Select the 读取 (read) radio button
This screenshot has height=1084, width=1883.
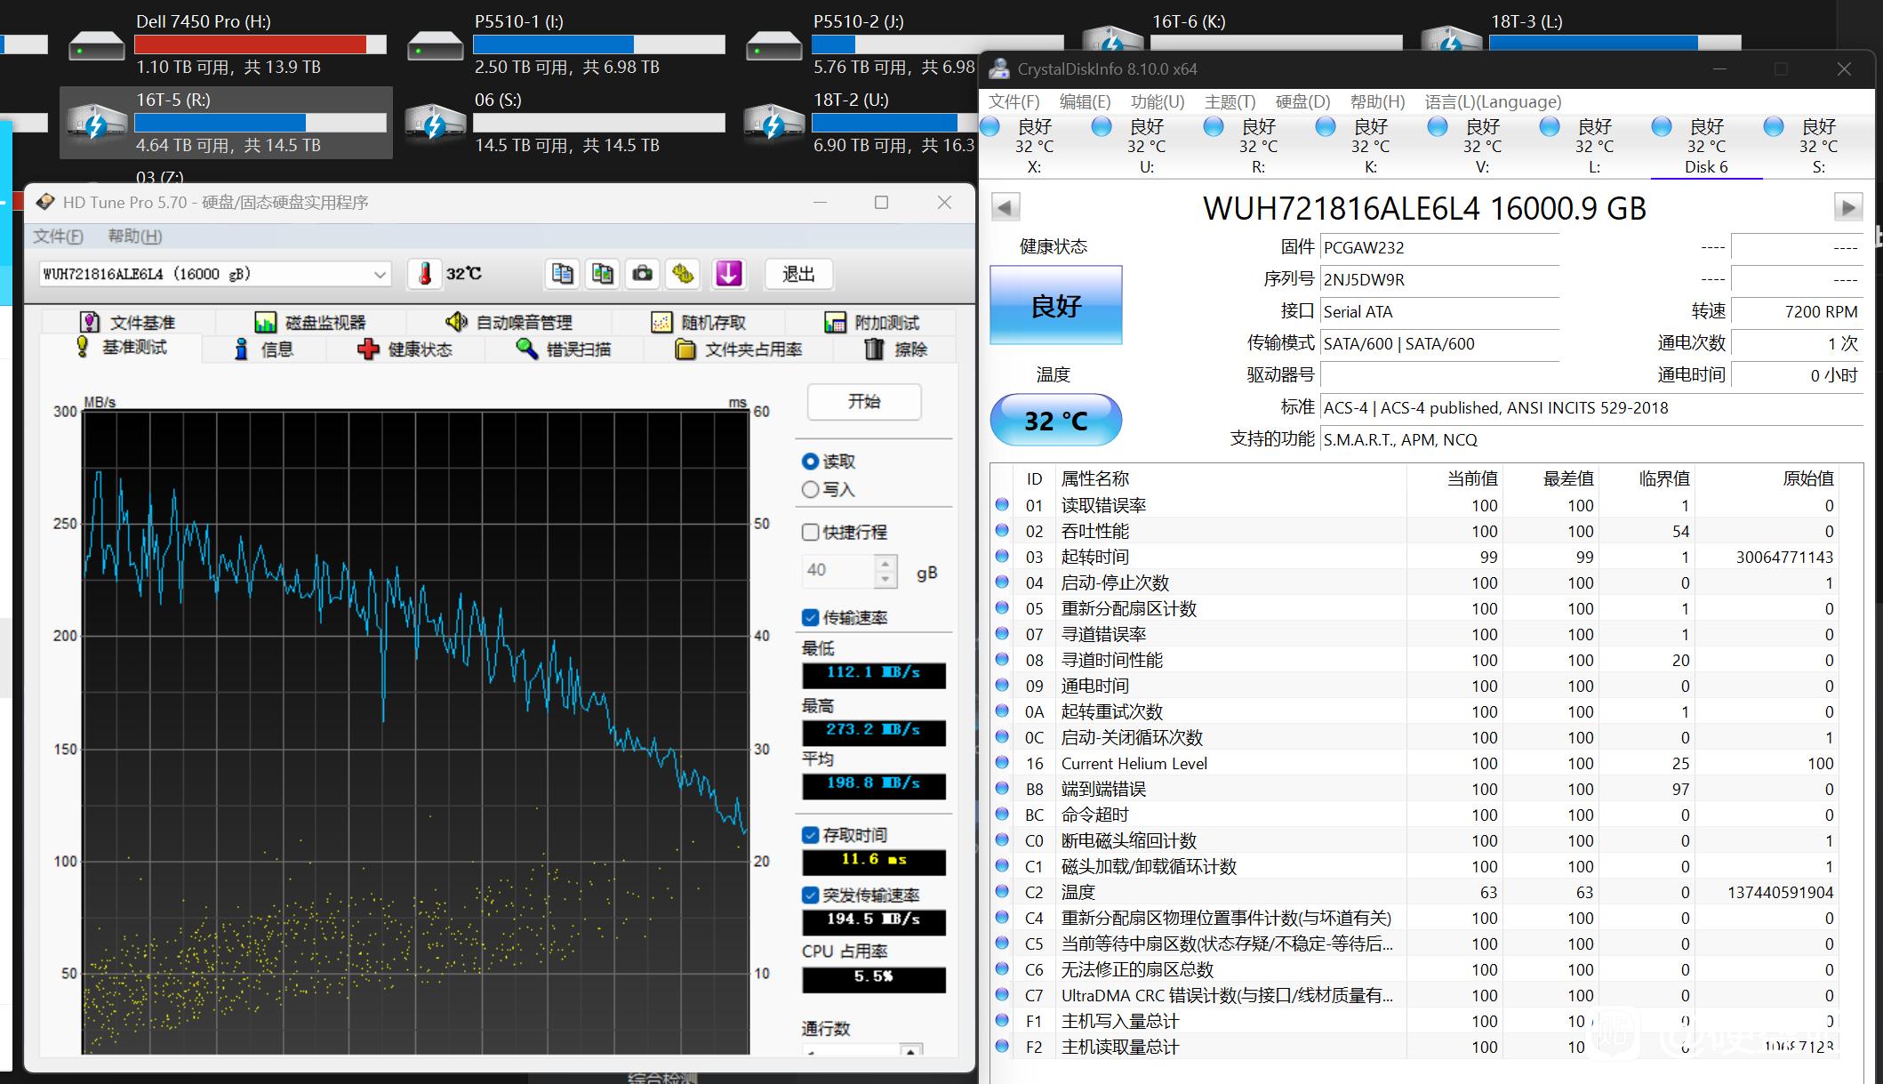(810, 462)
